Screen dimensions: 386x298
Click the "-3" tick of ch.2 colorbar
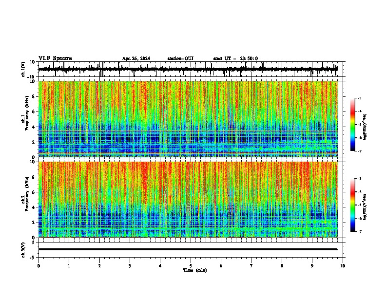coord(359,179)
